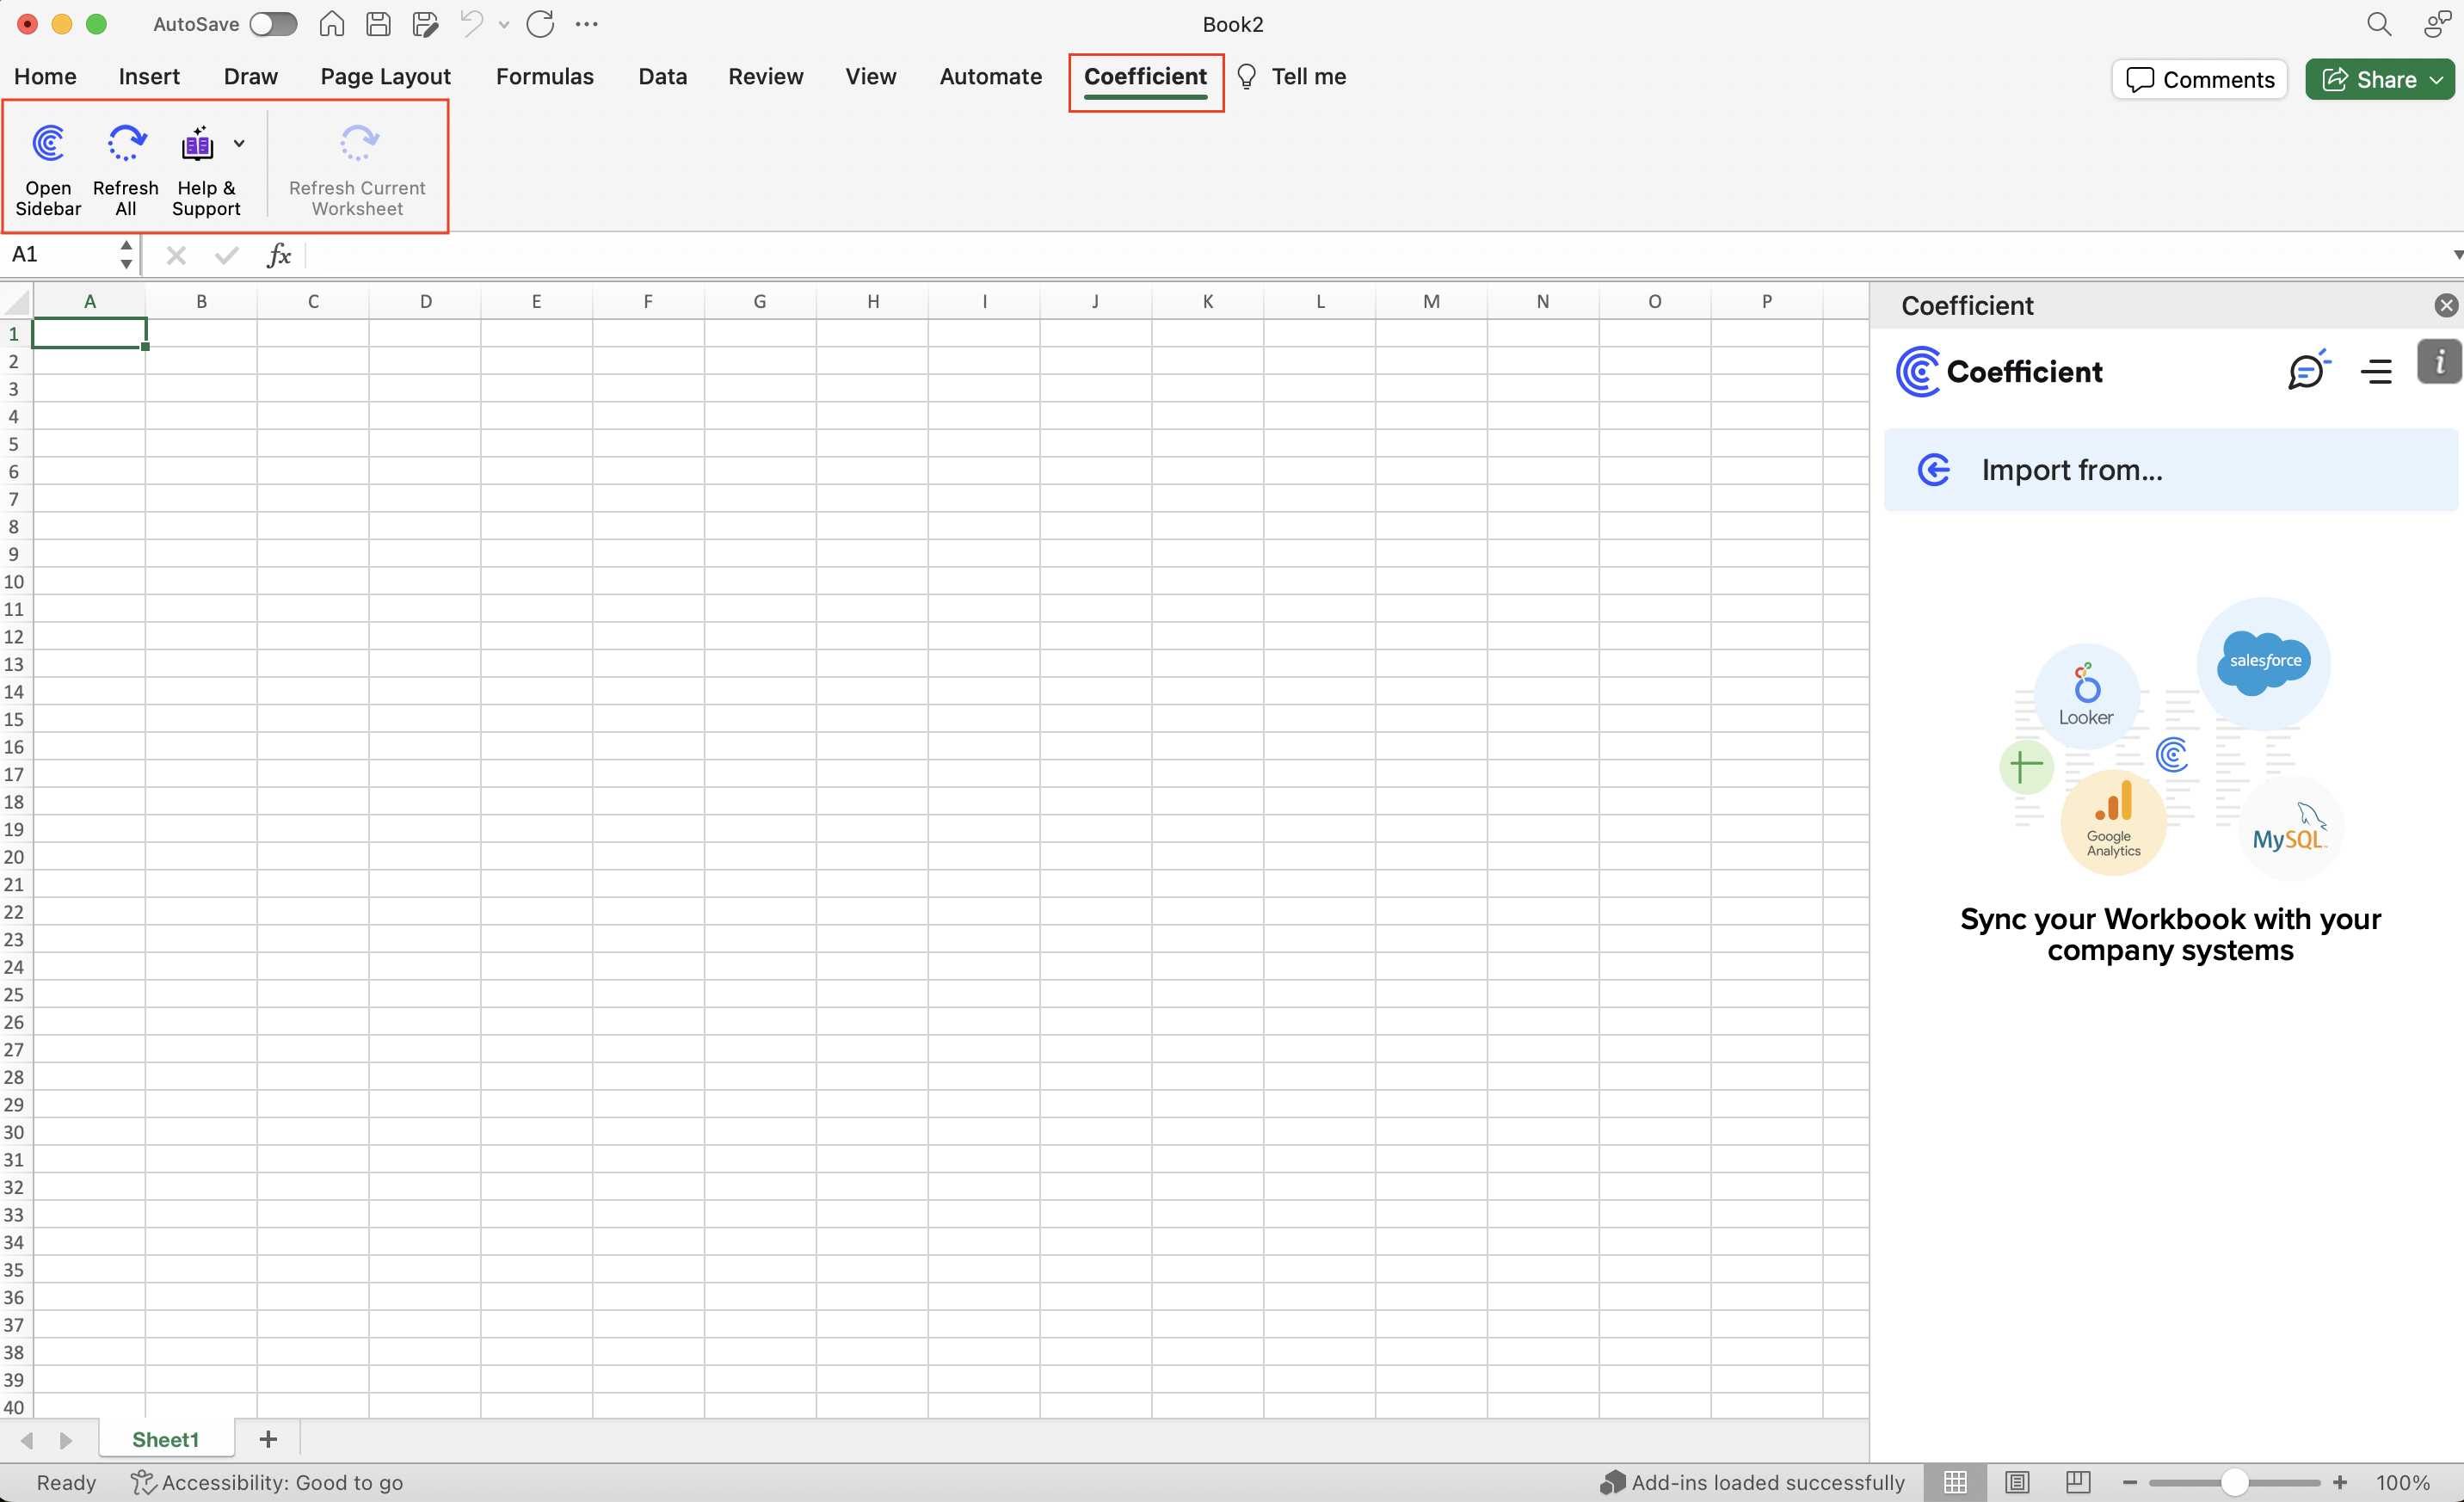Click the Share button
The height and width of the screenshot is (1502, 2464).
[2379, 79]
